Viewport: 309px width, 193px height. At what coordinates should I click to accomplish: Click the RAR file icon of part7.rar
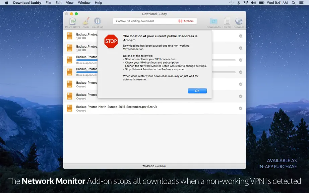pos(70,108)
